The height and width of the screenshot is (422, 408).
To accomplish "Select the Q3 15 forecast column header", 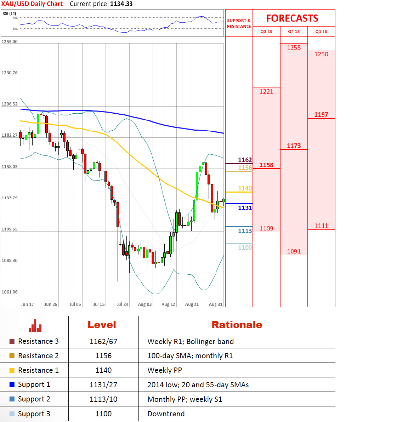I will (x=266, y=32).
